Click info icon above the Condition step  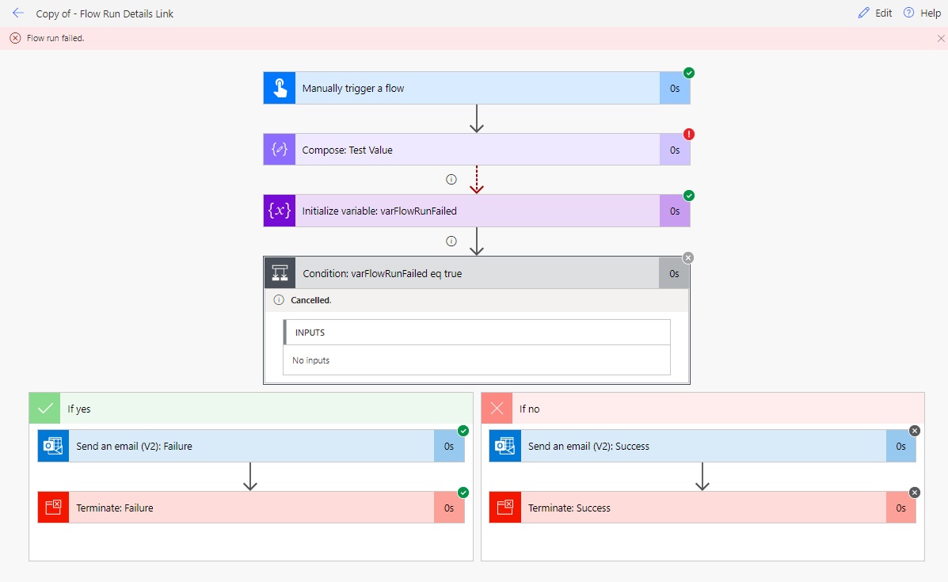pyautogui.click(x=451, y=242)
